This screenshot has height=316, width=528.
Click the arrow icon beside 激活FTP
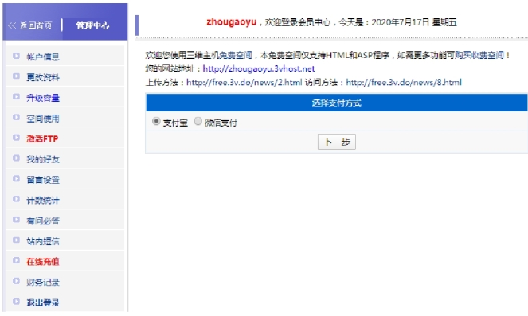click(x=16, y=138)
